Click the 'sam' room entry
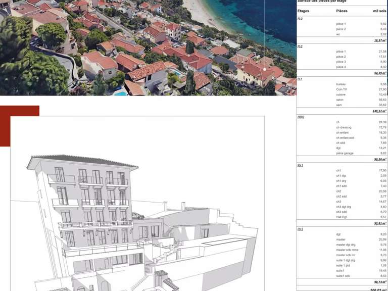 (x=339, y=105)
